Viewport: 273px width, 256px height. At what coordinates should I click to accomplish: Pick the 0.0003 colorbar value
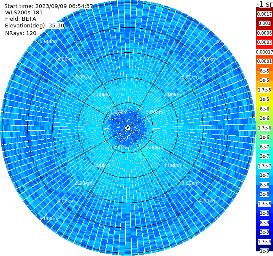265,42
